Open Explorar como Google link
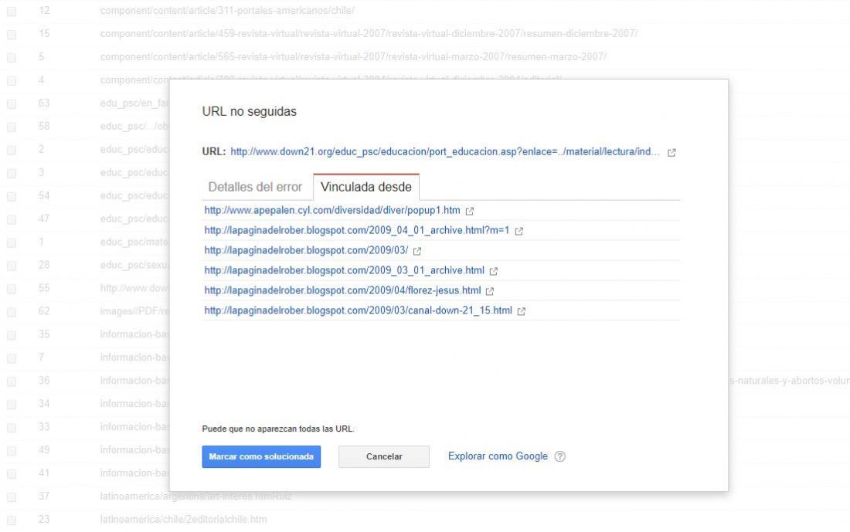The image size is (850, 532). coord(498,456)
